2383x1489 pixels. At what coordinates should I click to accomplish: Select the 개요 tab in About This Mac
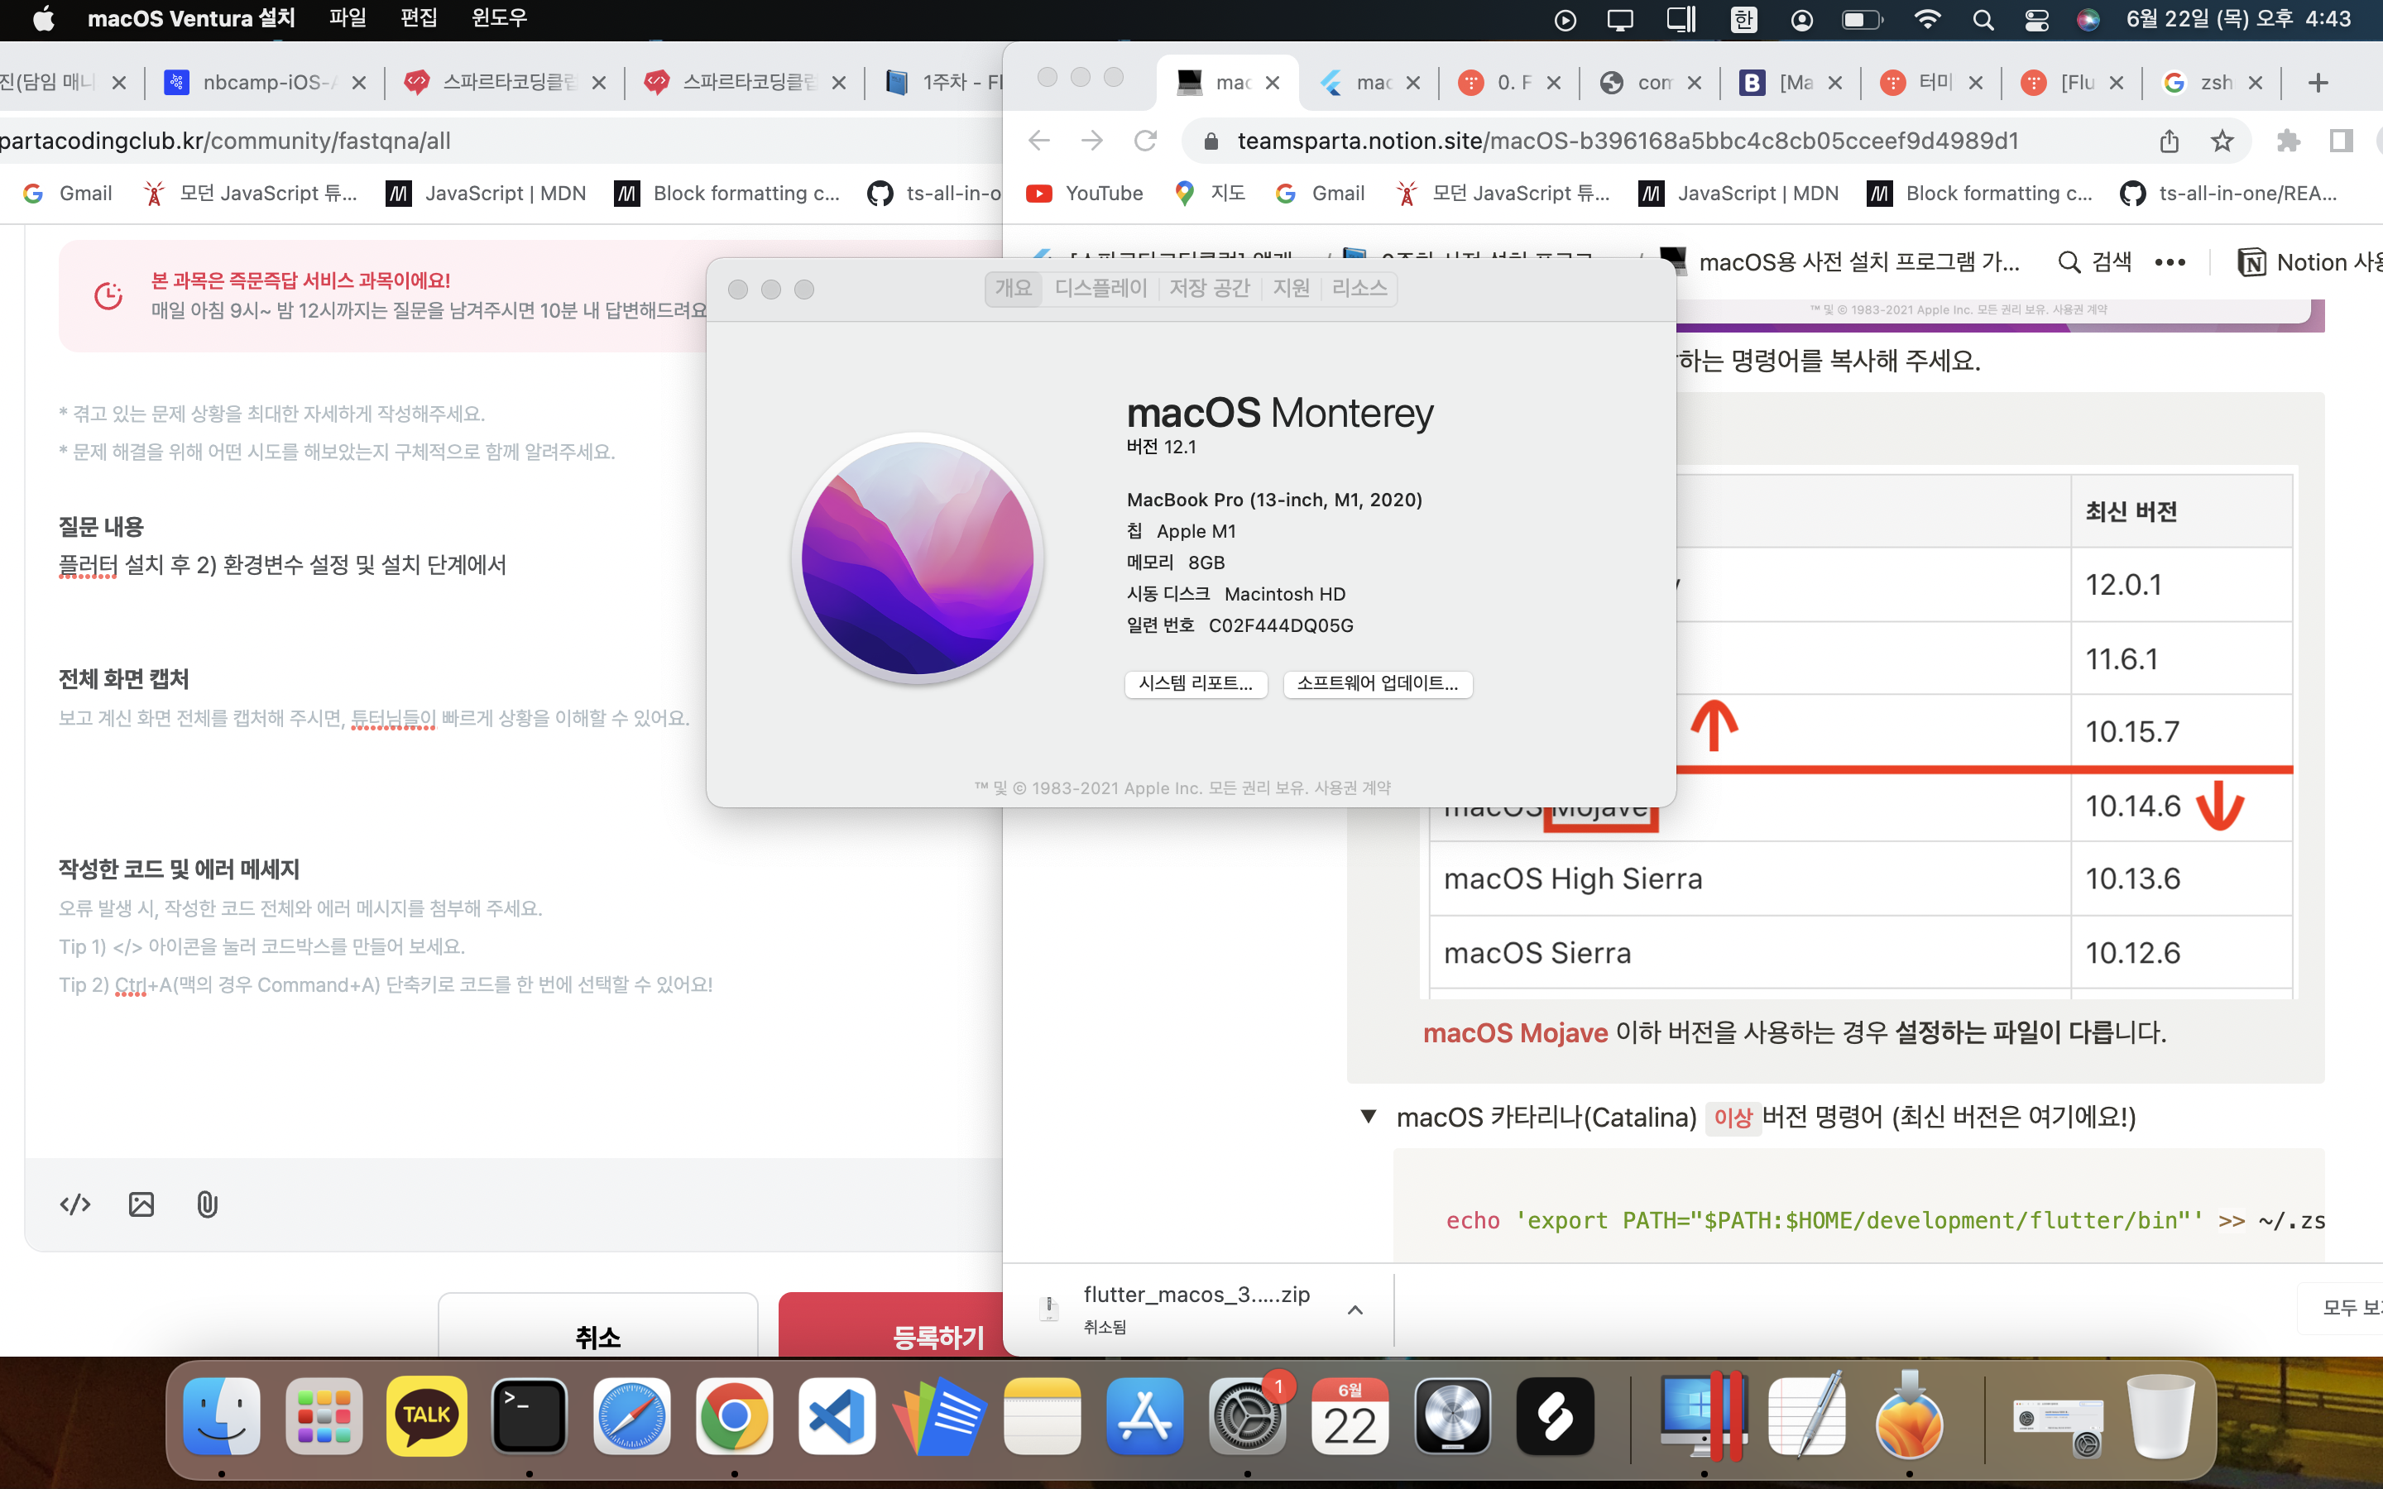tap(1014, 289)
